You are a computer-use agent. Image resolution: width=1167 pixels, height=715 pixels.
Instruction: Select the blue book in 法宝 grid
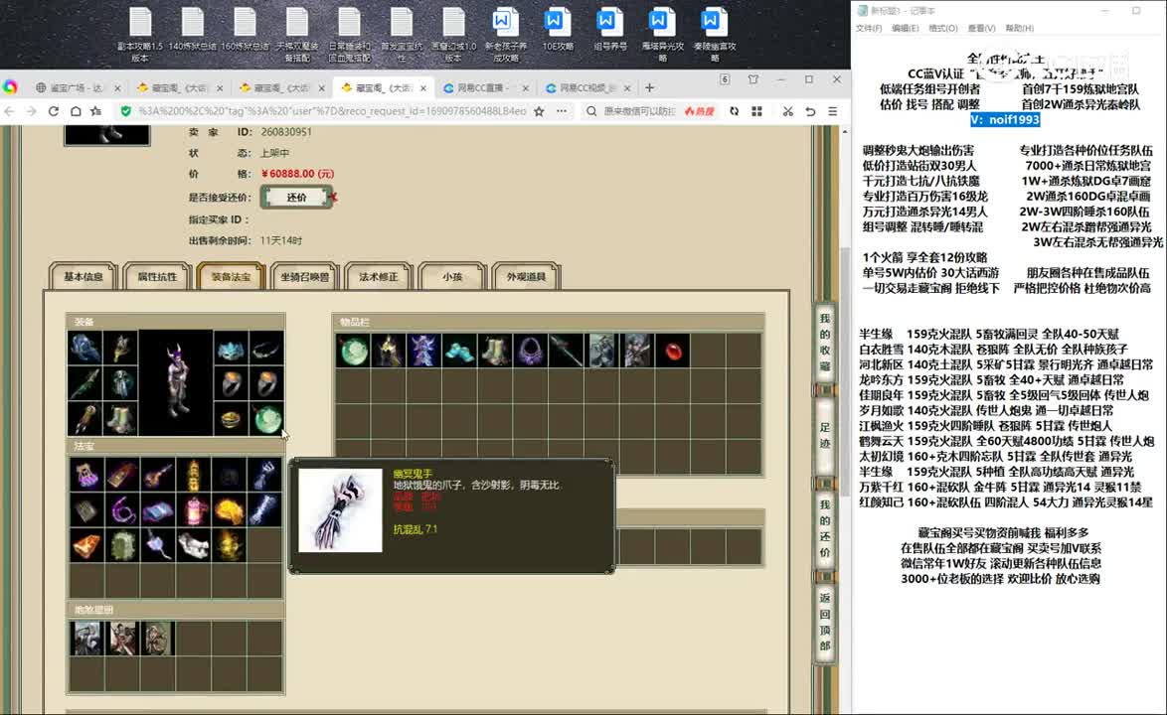[x=158, y=510]
